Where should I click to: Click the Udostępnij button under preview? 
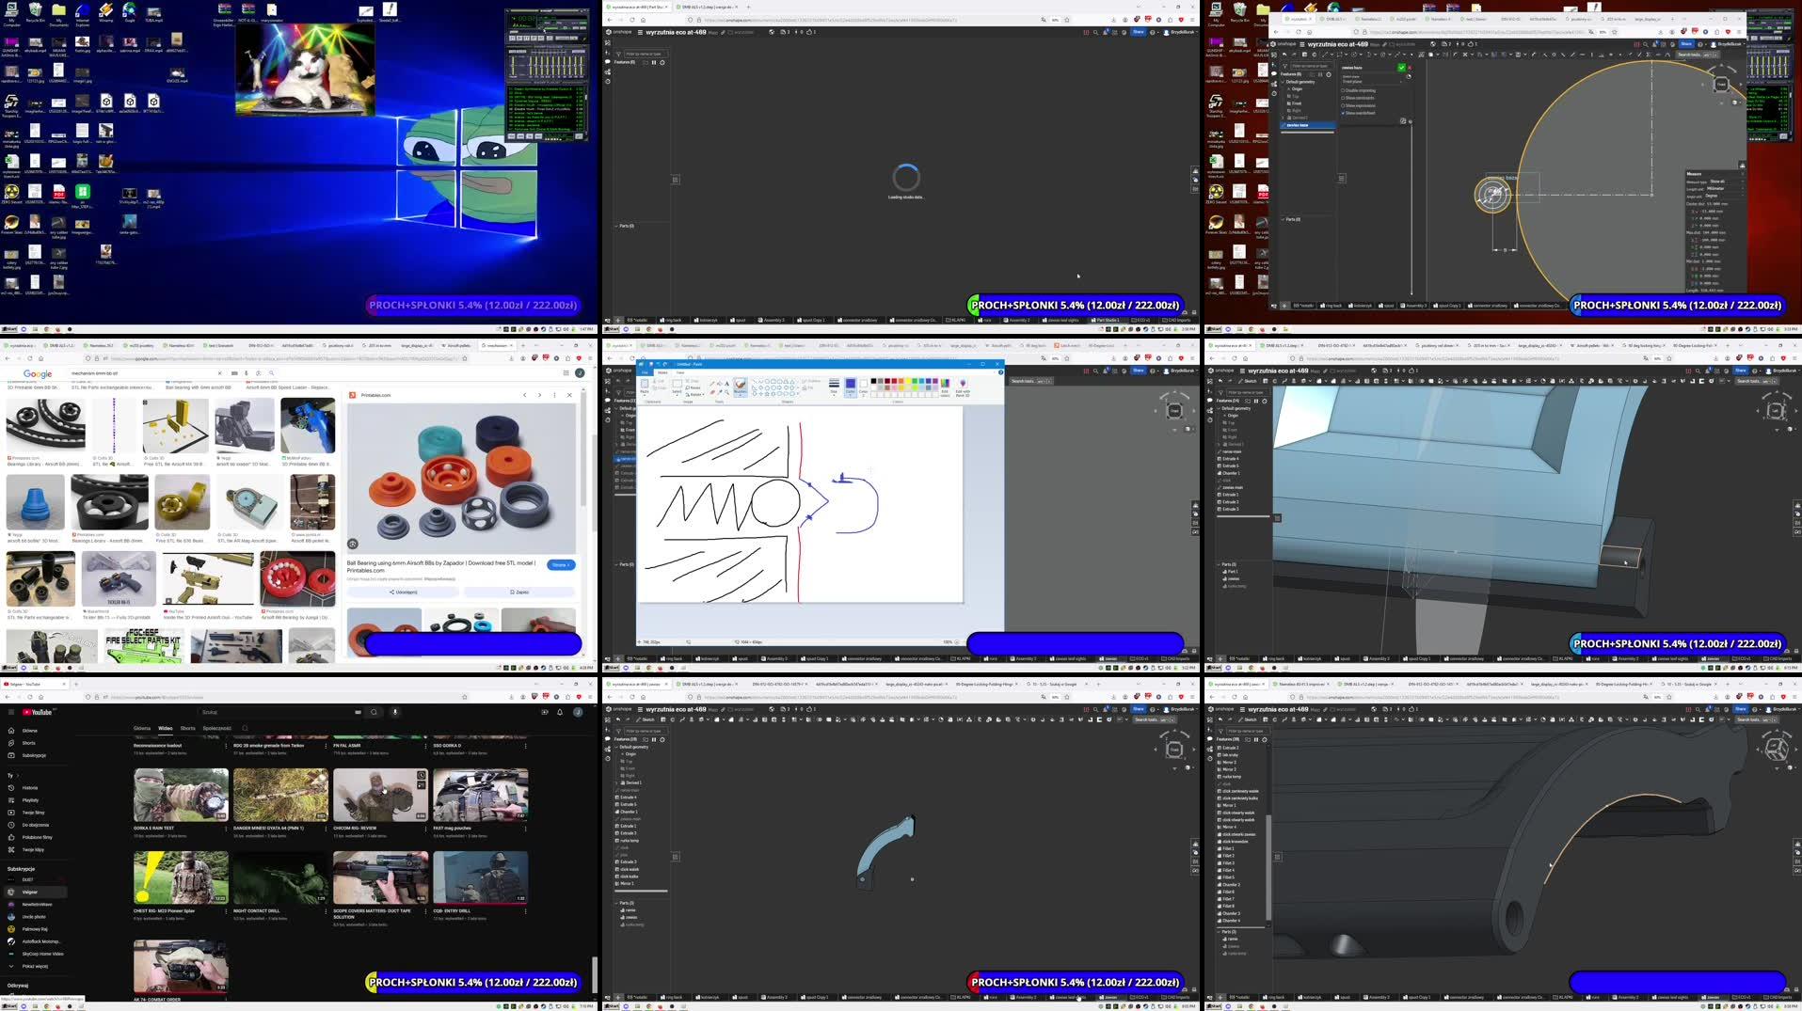[404, 592]
